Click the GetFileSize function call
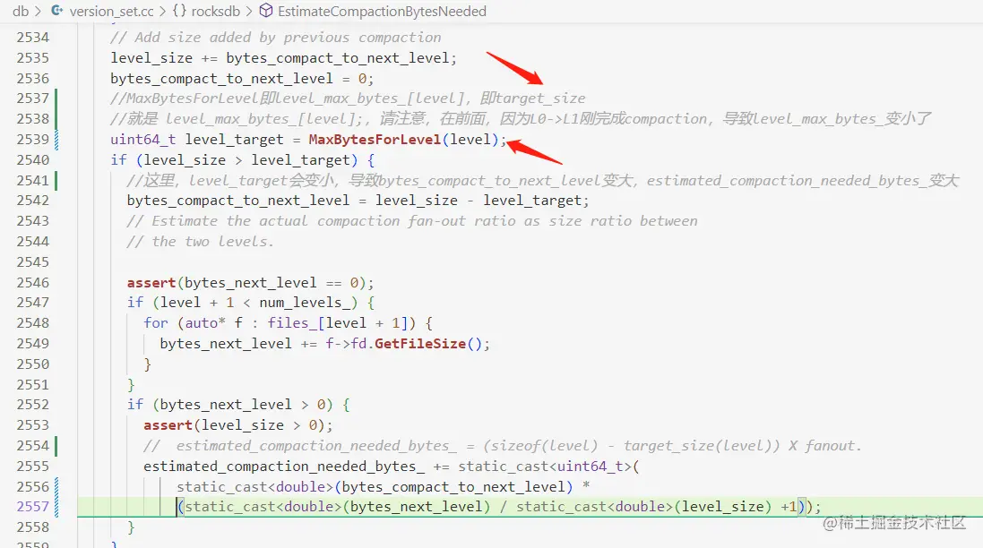983x548 pixels. (420, 344)
